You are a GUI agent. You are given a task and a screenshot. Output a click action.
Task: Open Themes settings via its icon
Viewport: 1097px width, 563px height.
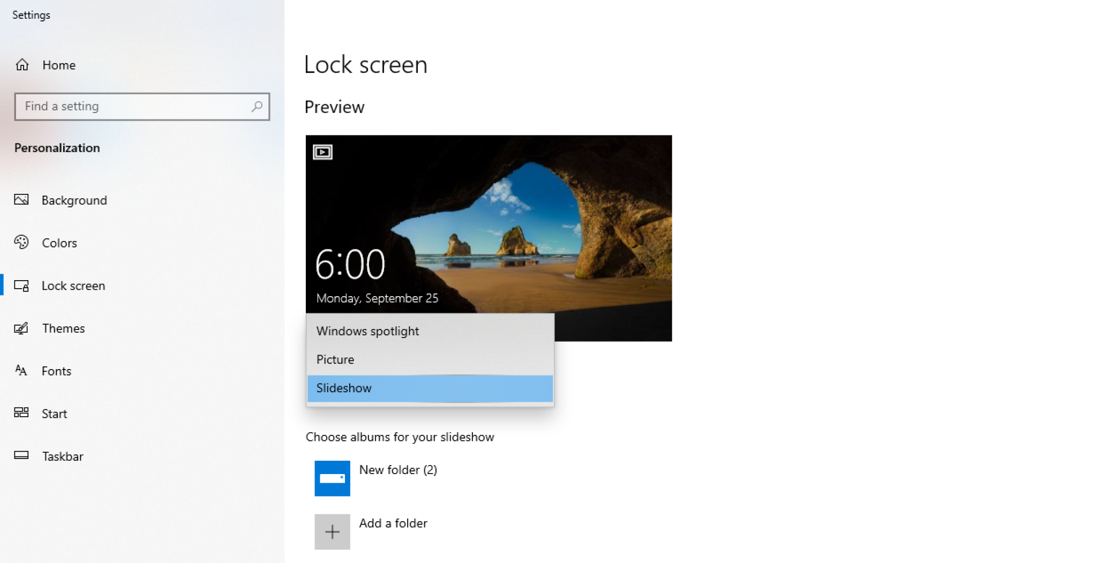point(21,328)
